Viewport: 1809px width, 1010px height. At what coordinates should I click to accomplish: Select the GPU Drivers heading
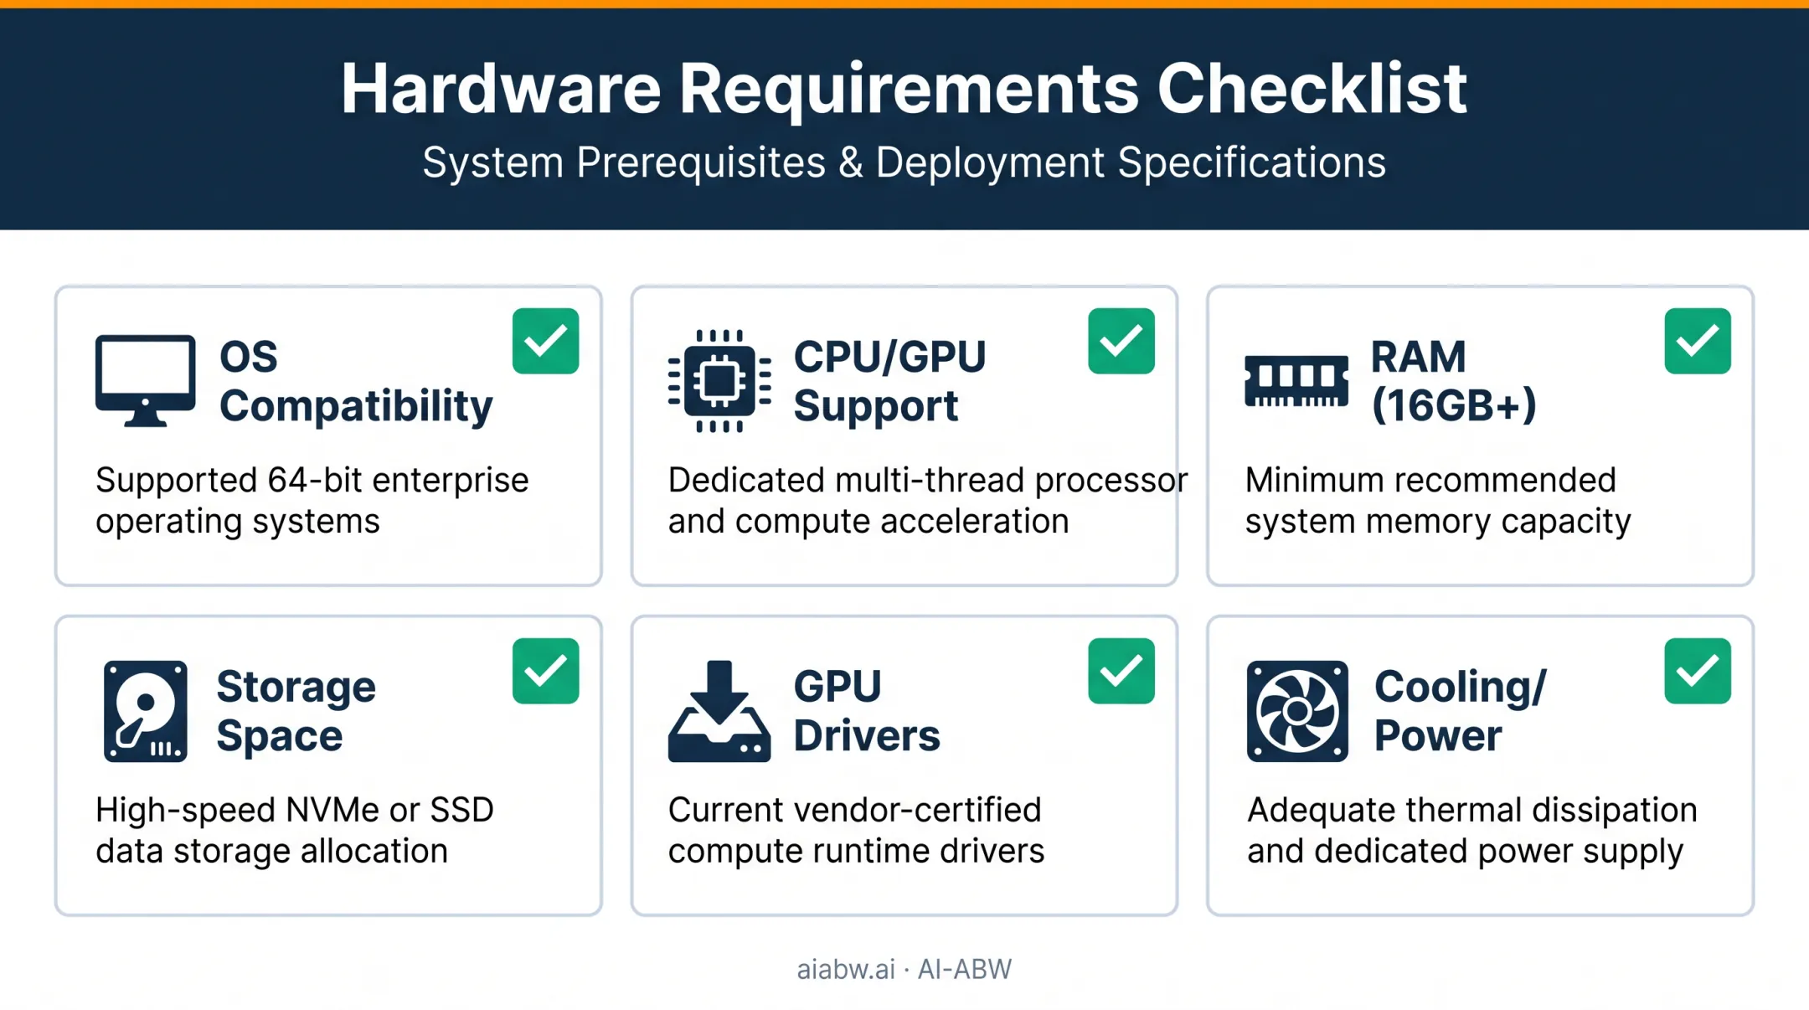pyautogui.click(x=867, y=711)
